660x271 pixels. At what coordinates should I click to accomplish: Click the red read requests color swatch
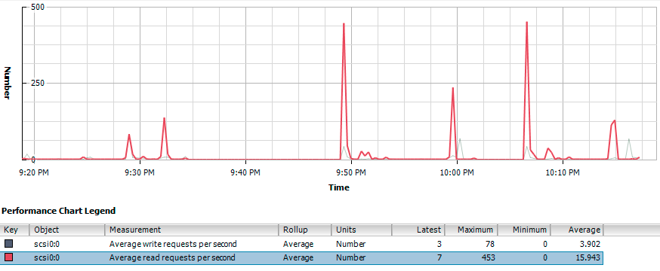[x=9, y=257]
